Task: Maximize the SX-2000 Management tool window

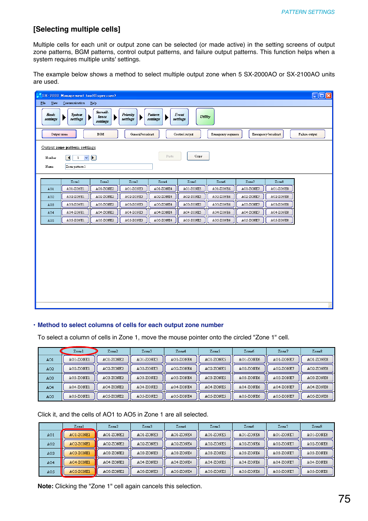Action: [322, 96]
